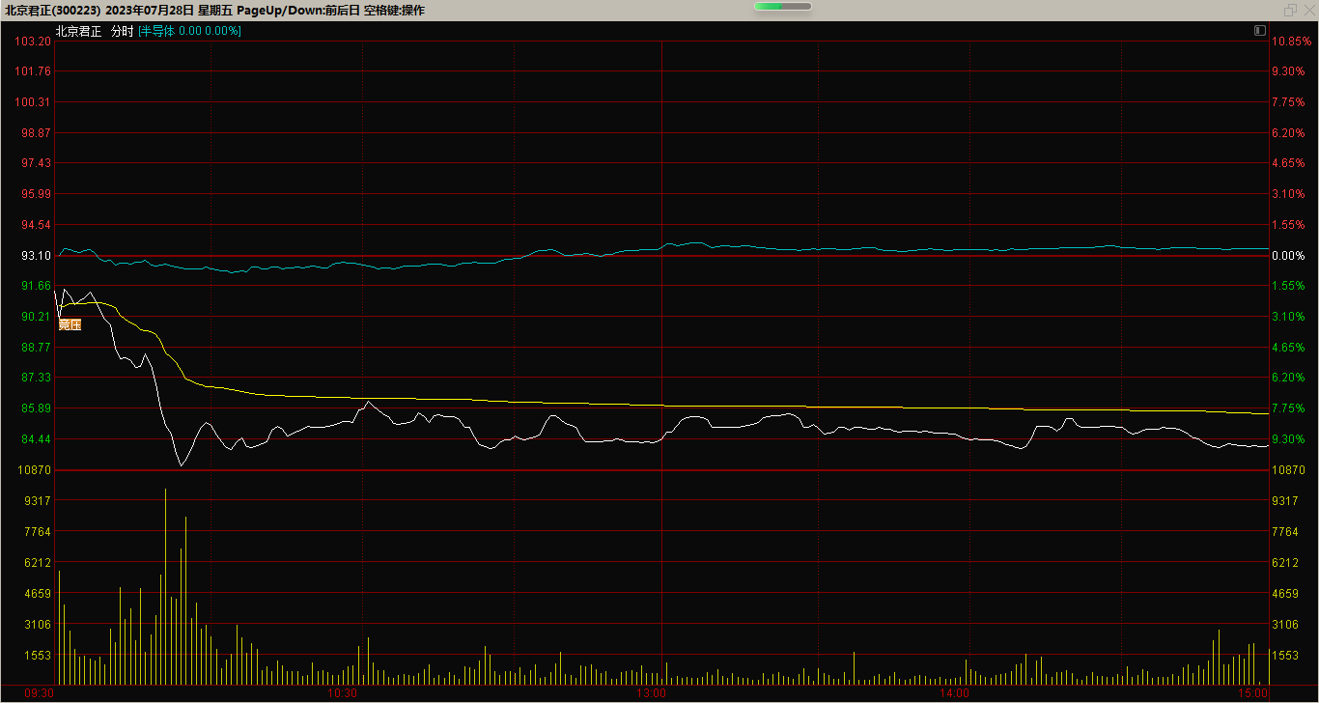Click the 北京君正(300223) title text

(x=51, y=10)
